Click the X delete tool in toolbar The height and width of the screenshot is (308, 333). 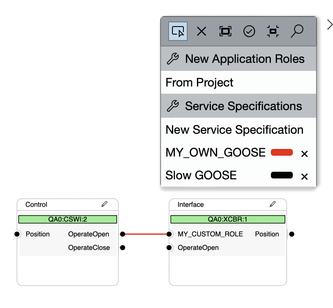click(202, 31)
